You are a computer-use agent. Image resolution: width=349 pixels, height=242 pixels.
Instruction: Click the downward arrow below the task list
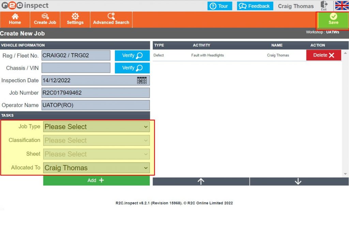[x=298, y=181]
